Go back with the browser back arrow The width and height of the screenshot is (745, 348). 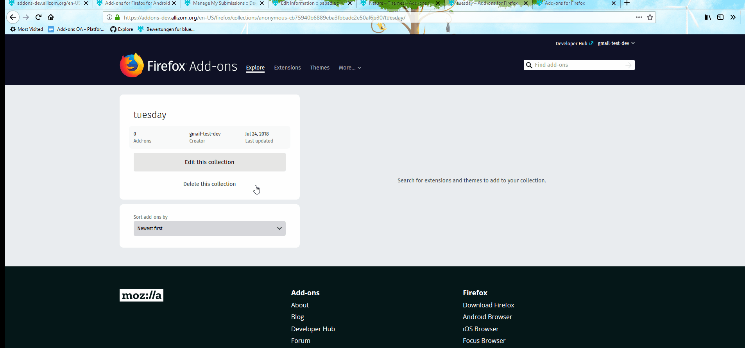[13, 17]
